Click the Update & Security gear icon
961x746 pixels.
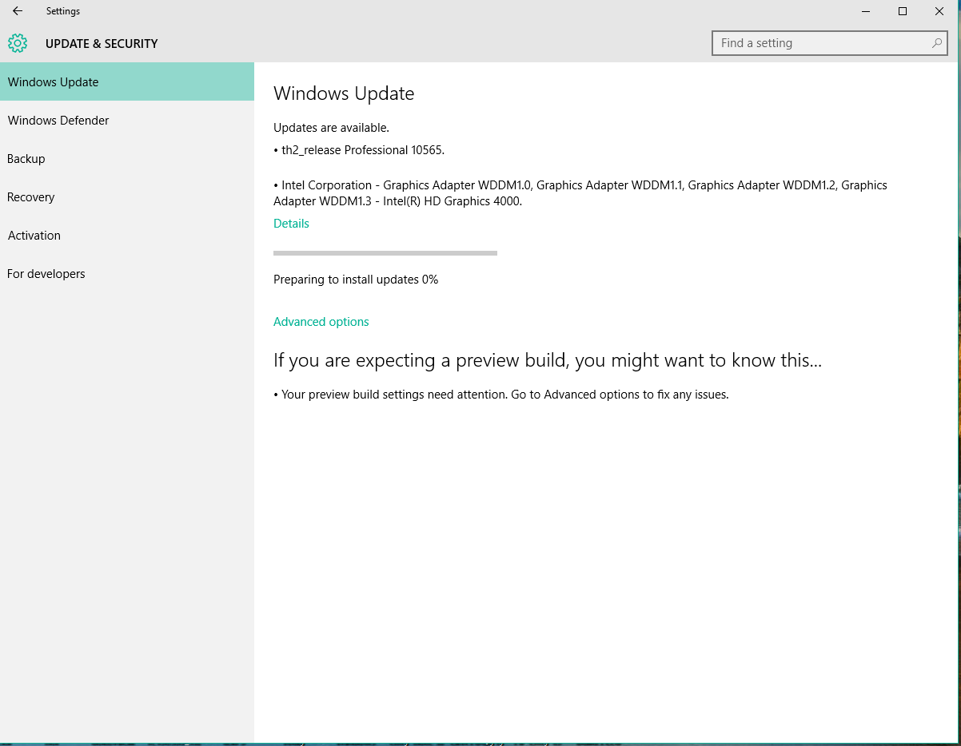point(18,43)
